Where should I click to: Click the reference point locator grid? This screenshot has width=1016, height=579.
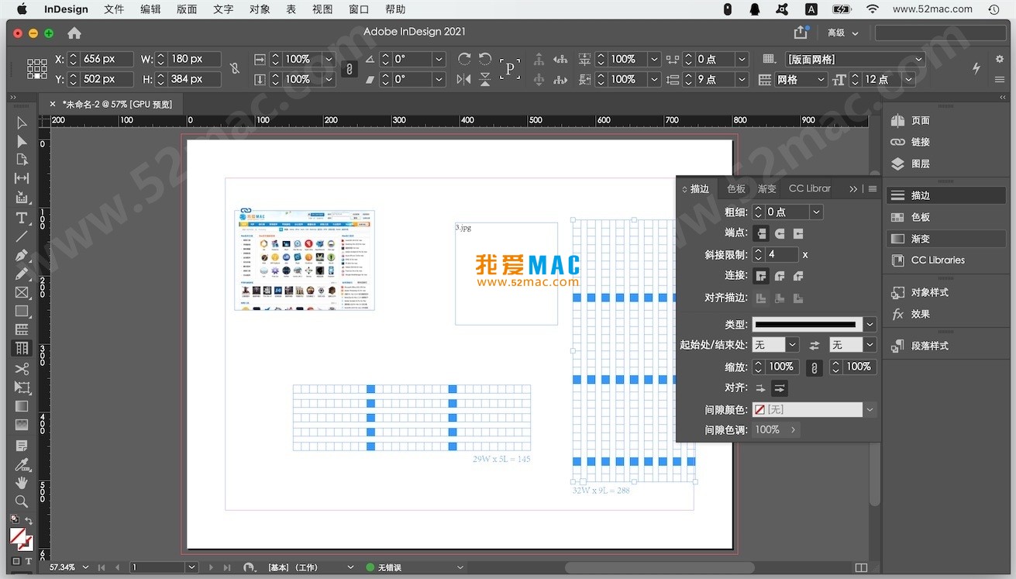tap(37, 69)
